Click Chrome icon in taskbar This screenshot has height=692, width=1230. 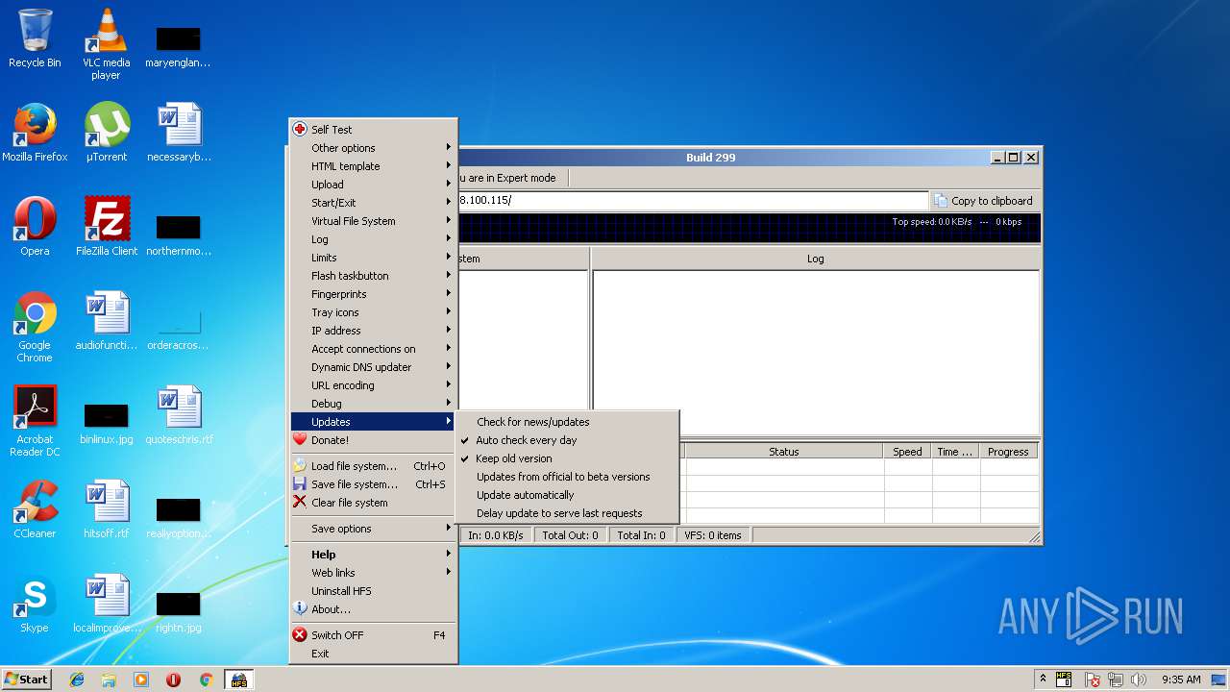[x=206, y=680]
